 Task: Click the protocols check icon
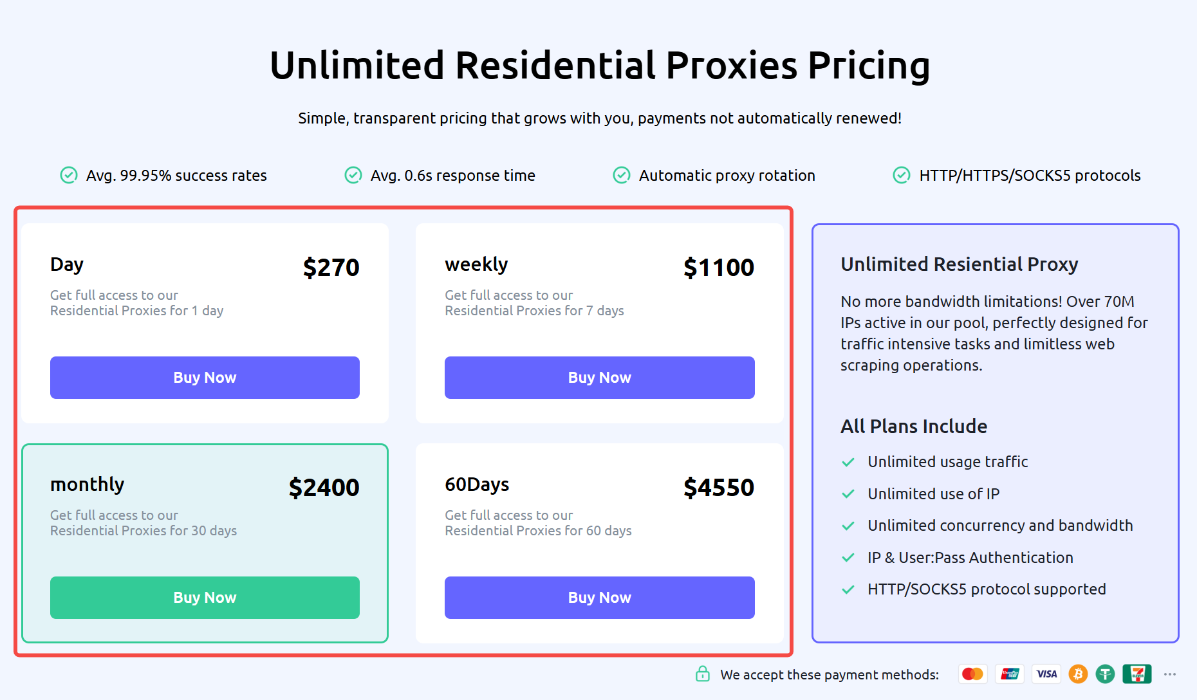901,175
